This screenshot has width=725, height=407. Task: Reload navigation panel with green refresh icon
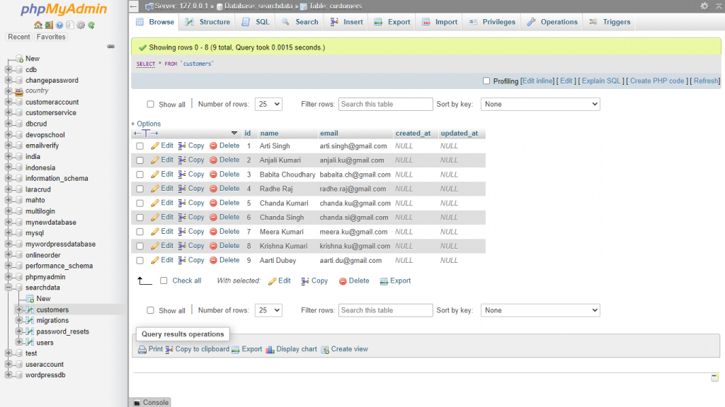(91, 25)
